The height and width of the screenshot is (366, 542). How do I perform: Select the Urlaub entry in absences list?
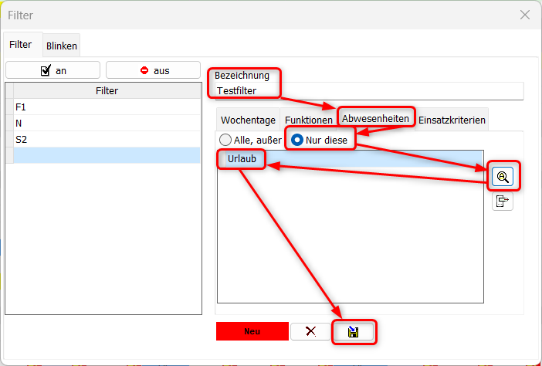click(x=242, y=159)
